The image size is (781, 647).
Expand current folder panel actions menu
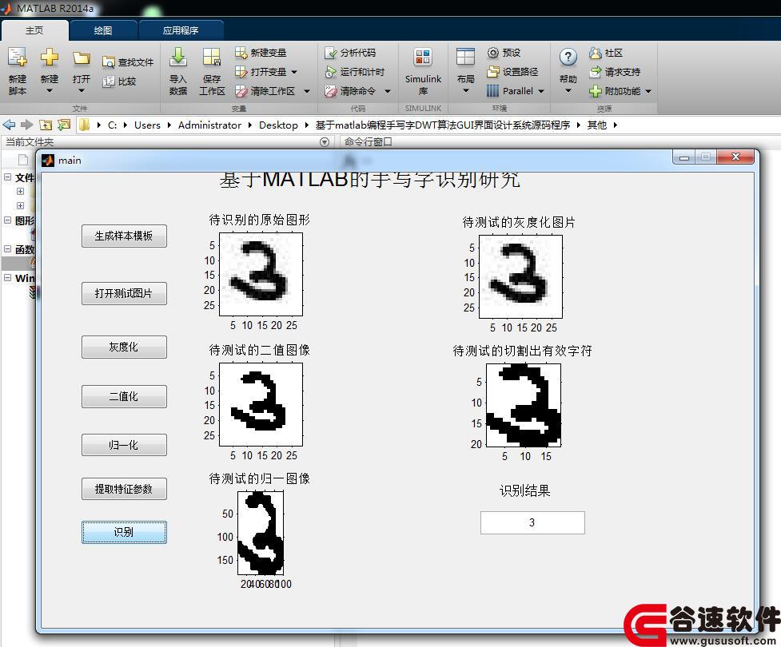pyautogui.click(x=325, y=142)
